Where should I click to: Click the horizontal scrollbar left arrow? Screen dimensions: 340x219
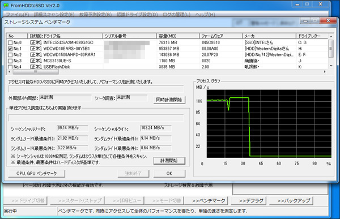[x=9, y=72]
